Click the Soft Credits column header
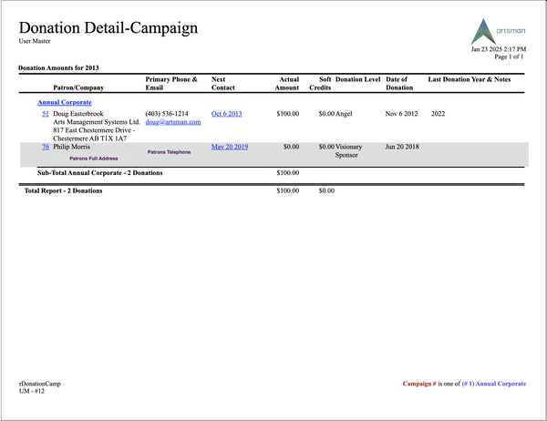This screenshot has width=547, height=421. point(320,83)
